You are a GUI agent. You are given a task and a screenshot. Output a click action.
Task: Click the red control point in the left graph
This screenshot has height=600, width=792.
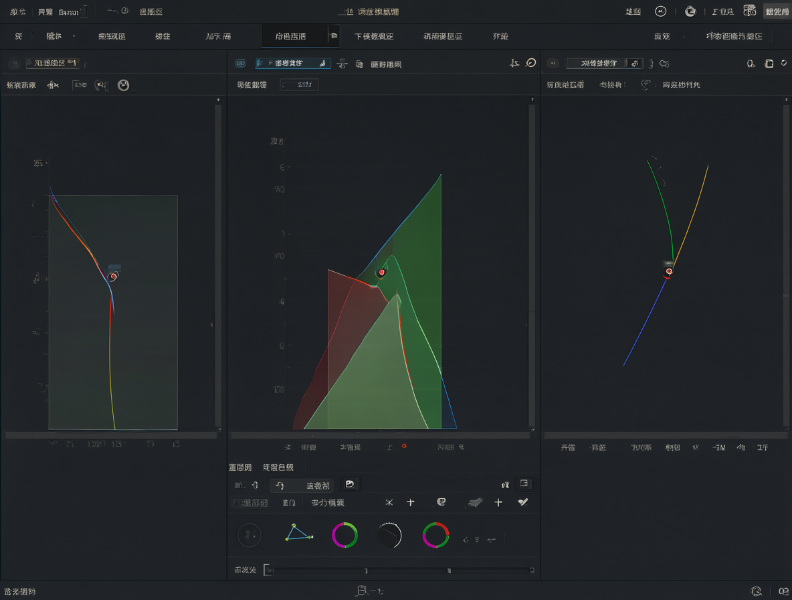click(x=114, y=277)
